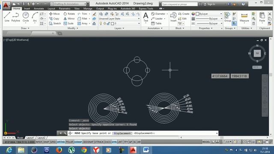The image size is (274, 154).
Task: Click the layer 0 color swatch
Action: coord(113,24)
